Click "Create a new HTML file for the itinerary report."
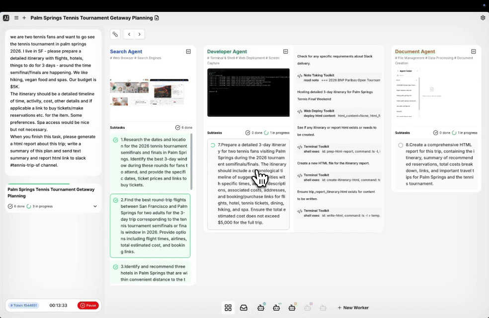The width and height of the screenshot is (489, 318). click(333, 163)
